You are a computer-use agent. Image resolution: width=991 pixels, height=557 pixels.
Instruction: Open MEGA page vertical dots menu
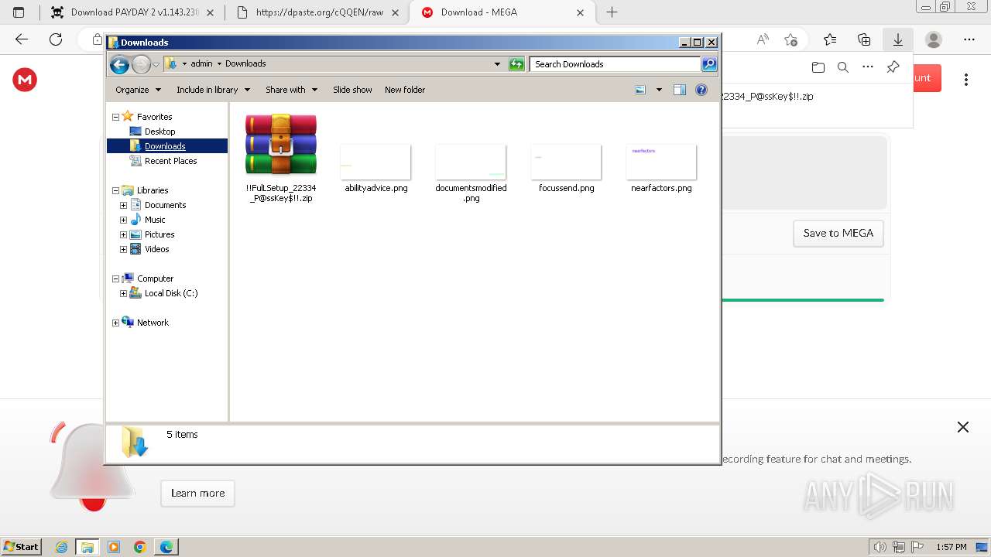click(966, 79)
